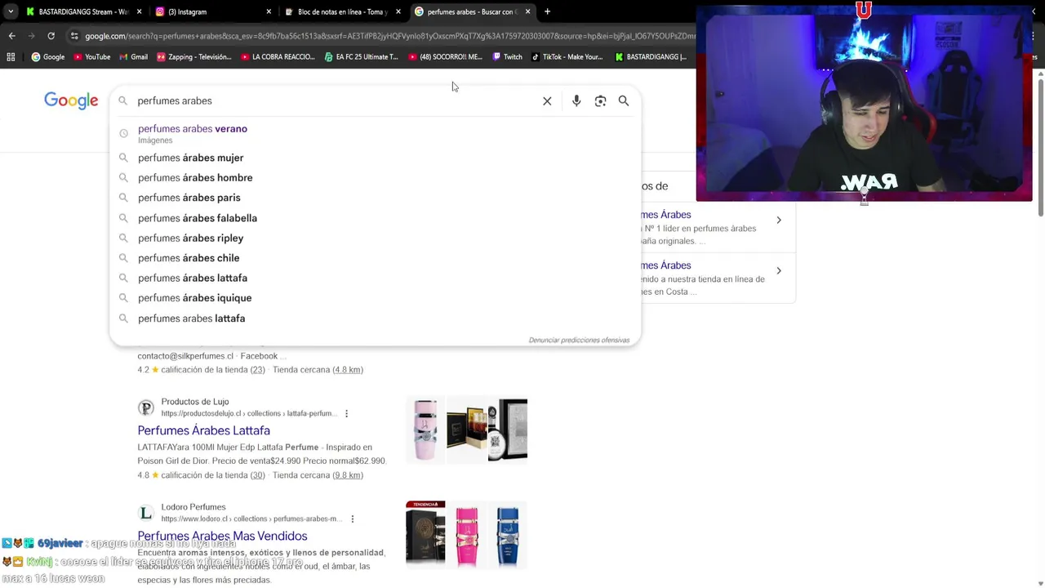The width and height of the screenshot is (1045, 588).
Task: Open a new tab with the plus button
Action: (547, 11)
